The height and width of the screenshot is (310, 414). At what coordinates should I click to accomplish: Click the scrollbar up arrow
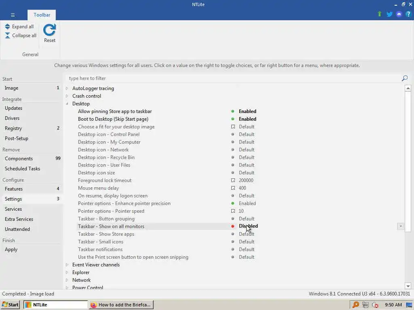point(408,88)
